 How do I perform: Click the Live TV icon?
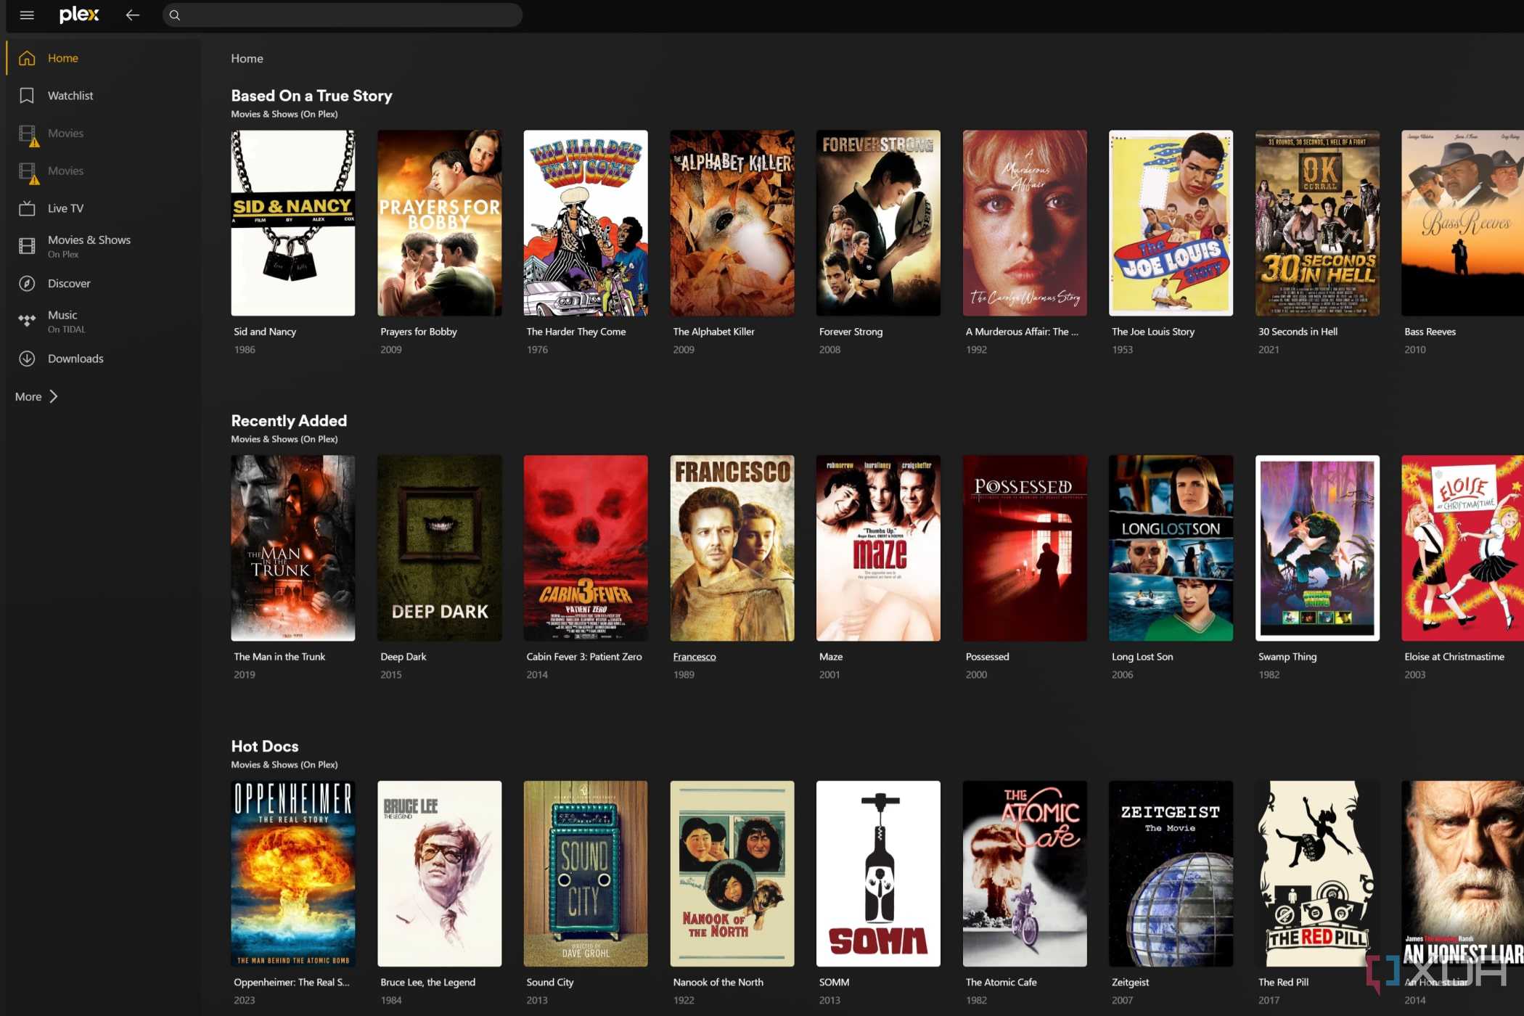pyautogui.click(x=27, y=208)
